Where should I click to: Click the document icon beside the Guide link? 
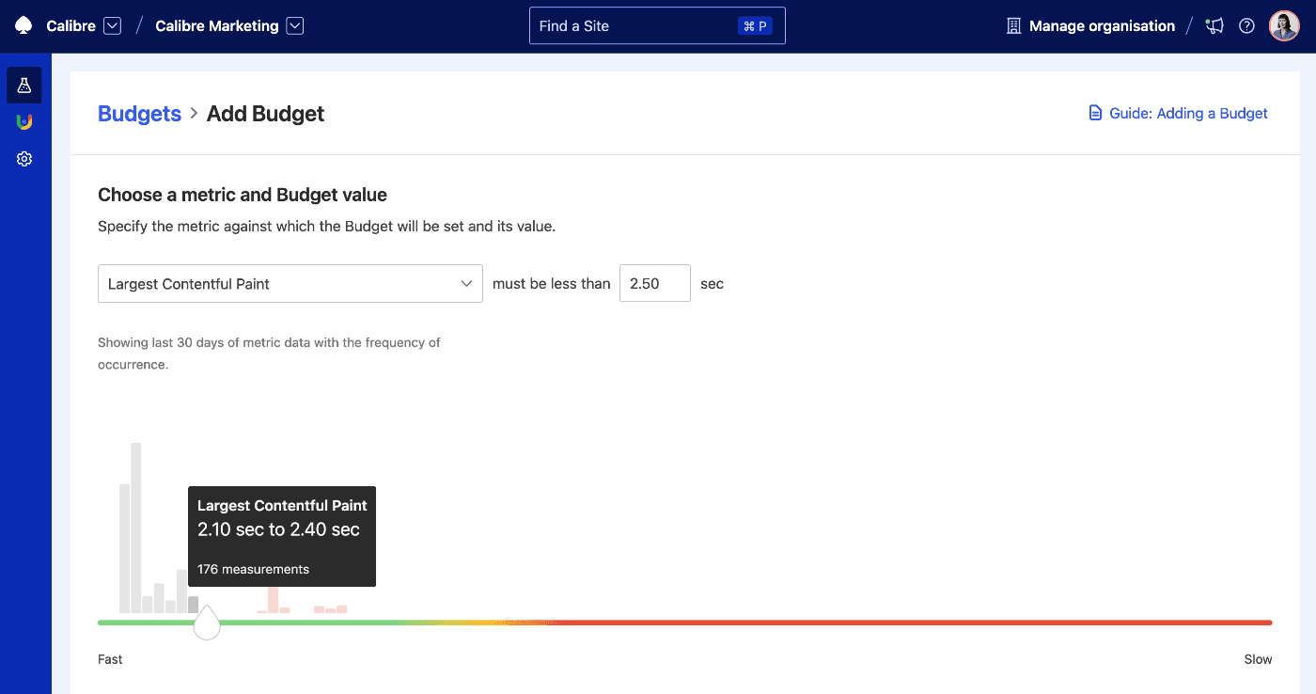pyautogui.click(x=1095, y=112)
